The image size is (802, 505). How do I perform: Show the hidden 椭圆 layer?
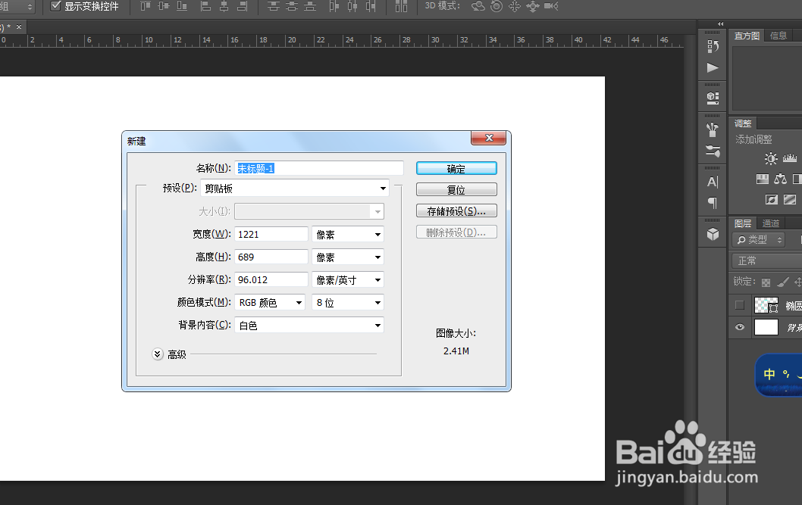[x=740, y=305]
